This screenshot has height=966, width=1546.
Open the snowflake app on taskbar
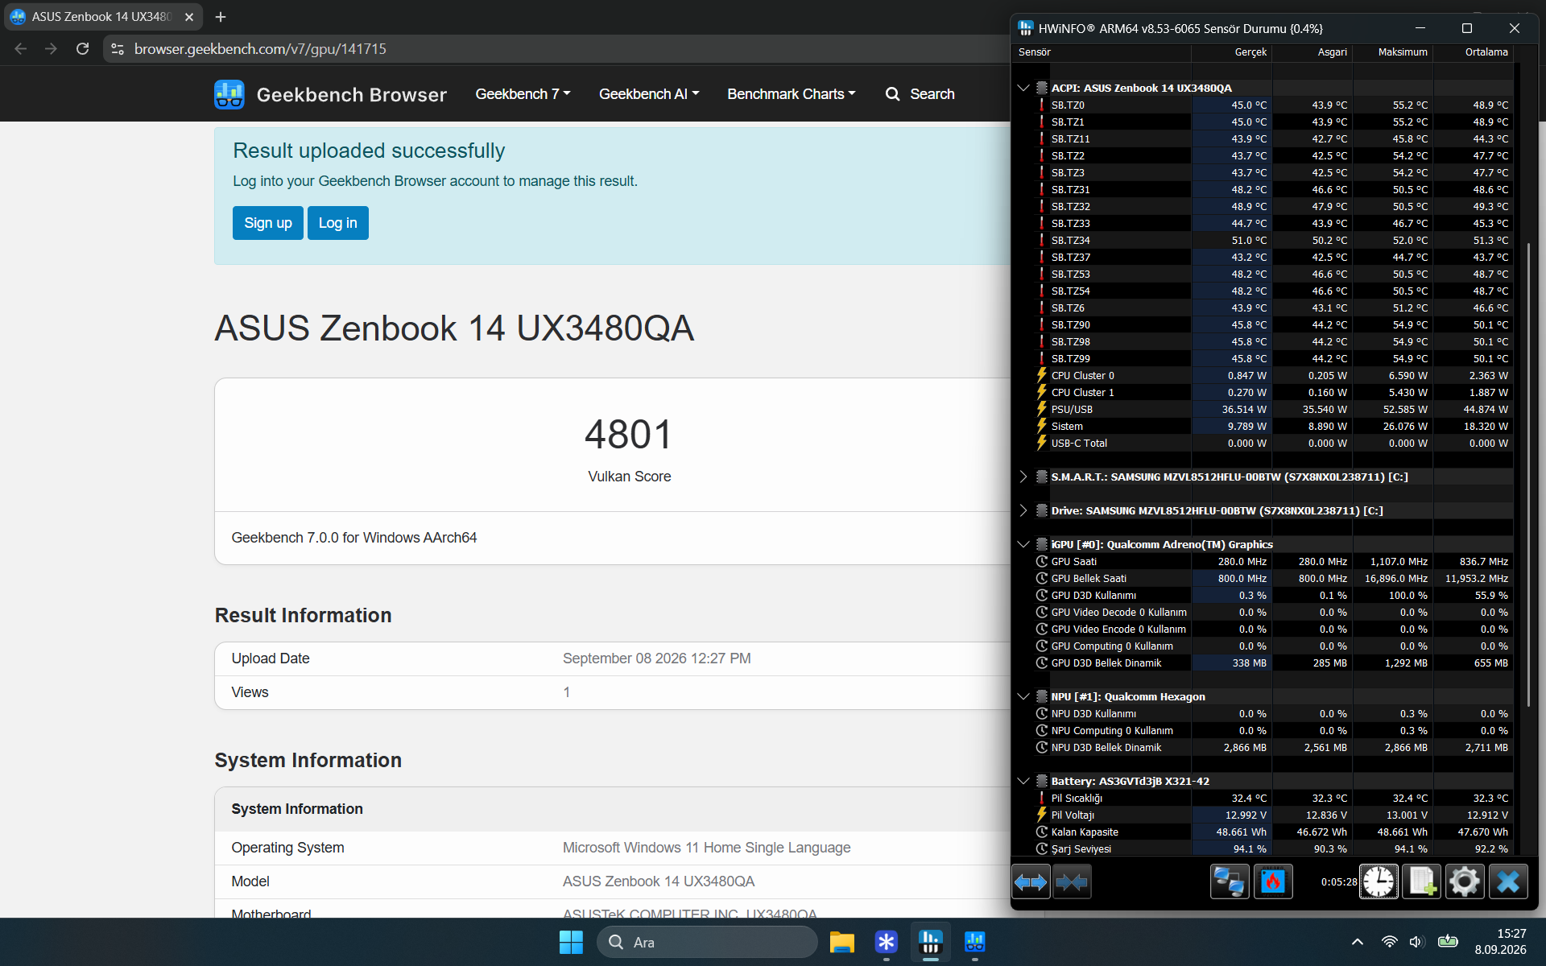[x=886, y=942]
